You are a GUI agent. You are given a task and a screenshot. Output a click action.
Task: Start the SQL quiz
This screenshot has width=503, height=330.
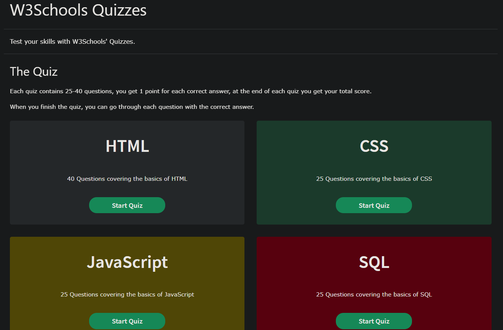click(374, 321)
